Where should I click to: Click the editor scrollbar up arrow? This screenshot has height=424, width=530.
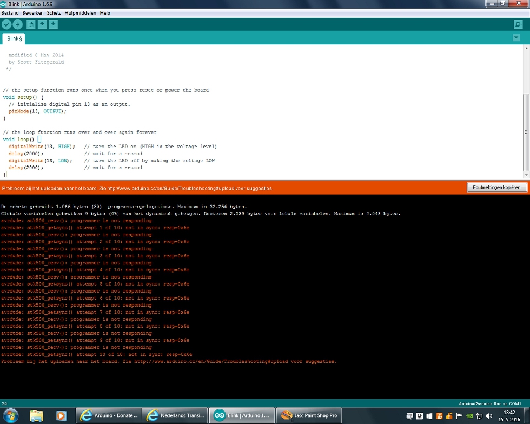[x=526, y=48]
